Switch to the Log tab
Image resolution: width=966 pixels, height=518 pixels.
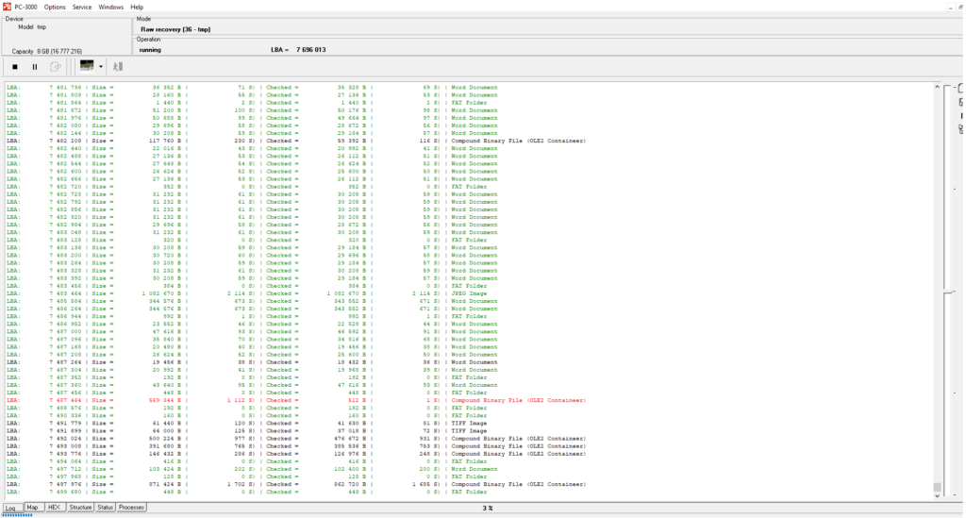[11, 508]
